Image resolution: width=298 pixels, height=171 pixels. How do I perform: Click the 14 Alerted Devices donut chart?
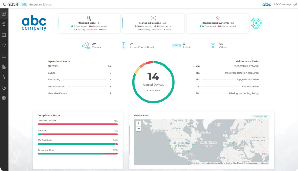153,82
